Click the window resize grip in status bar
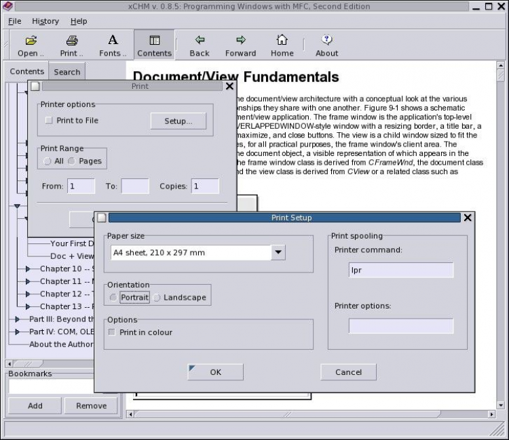Screen dimensions: 509x440 [497, 430]
